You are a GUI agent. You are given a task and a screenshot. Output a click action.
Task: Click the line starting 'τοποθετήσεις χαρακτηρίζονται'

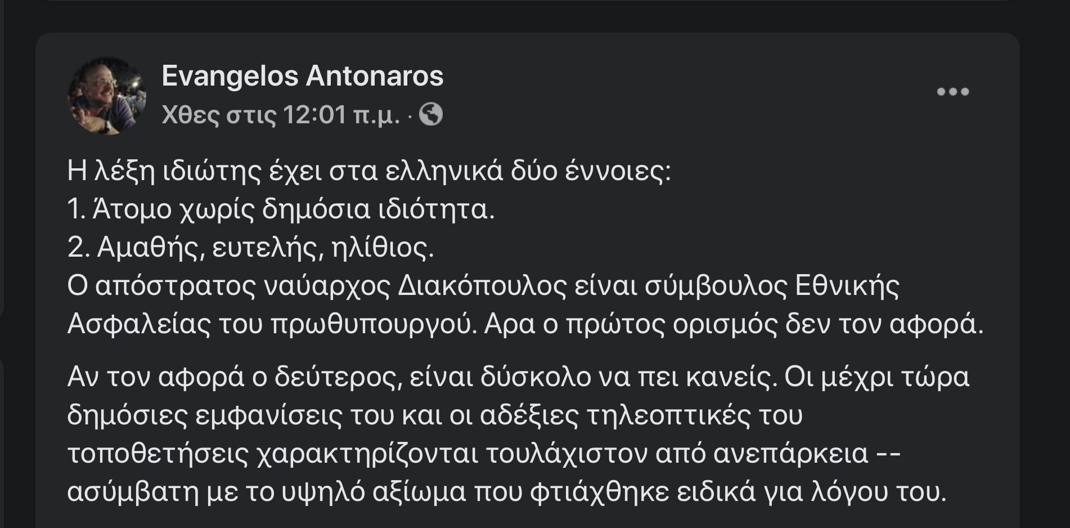tap(484, 454)
